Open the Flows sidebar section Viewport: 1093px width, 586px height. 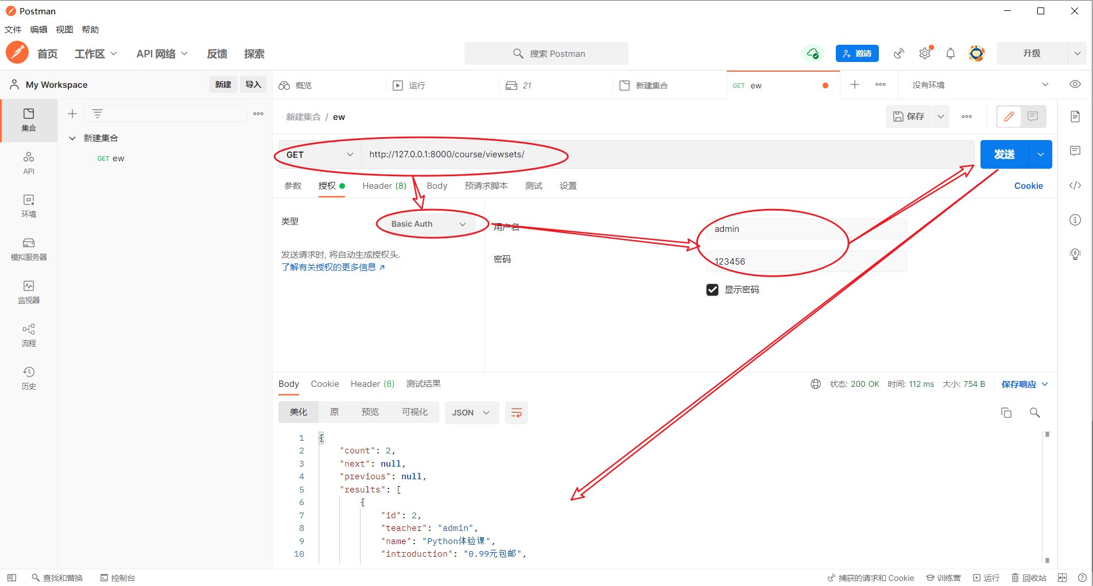29,335
